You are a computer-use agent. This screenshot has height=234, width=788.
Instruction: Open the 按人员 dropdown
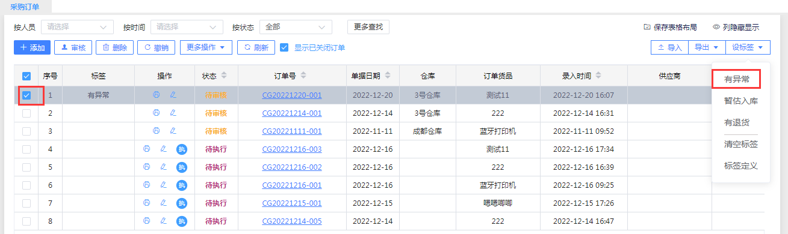click(x=77, y=27)
